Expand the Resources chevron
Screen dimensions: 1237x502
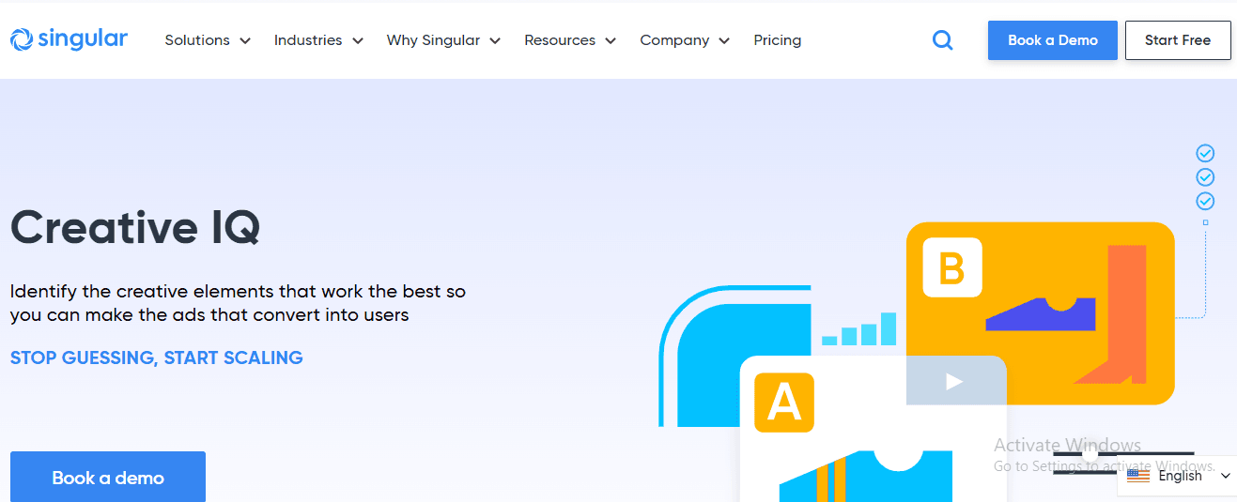tap(611, 41)
